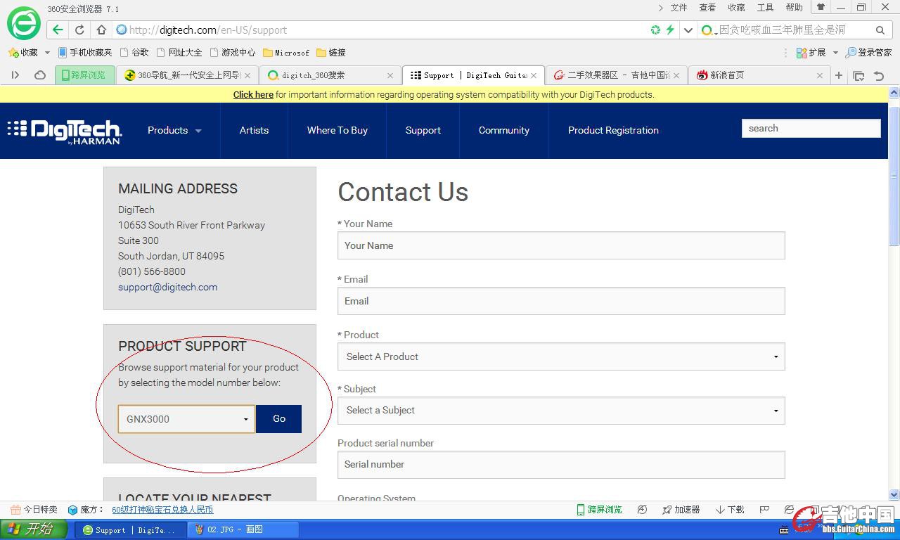Click the search magnifier icon
Image resolution: width=900 pixels, height=540 pixels.
880,30
